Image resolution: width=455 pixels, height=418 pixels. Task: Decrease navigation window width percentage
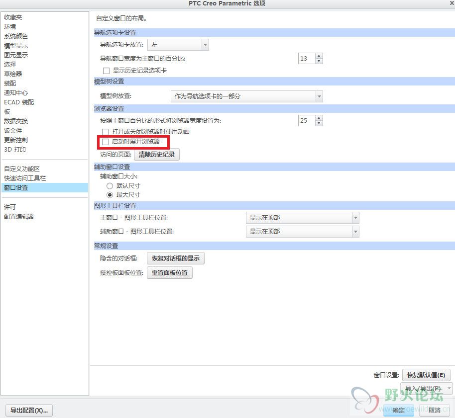coord(319,61)
